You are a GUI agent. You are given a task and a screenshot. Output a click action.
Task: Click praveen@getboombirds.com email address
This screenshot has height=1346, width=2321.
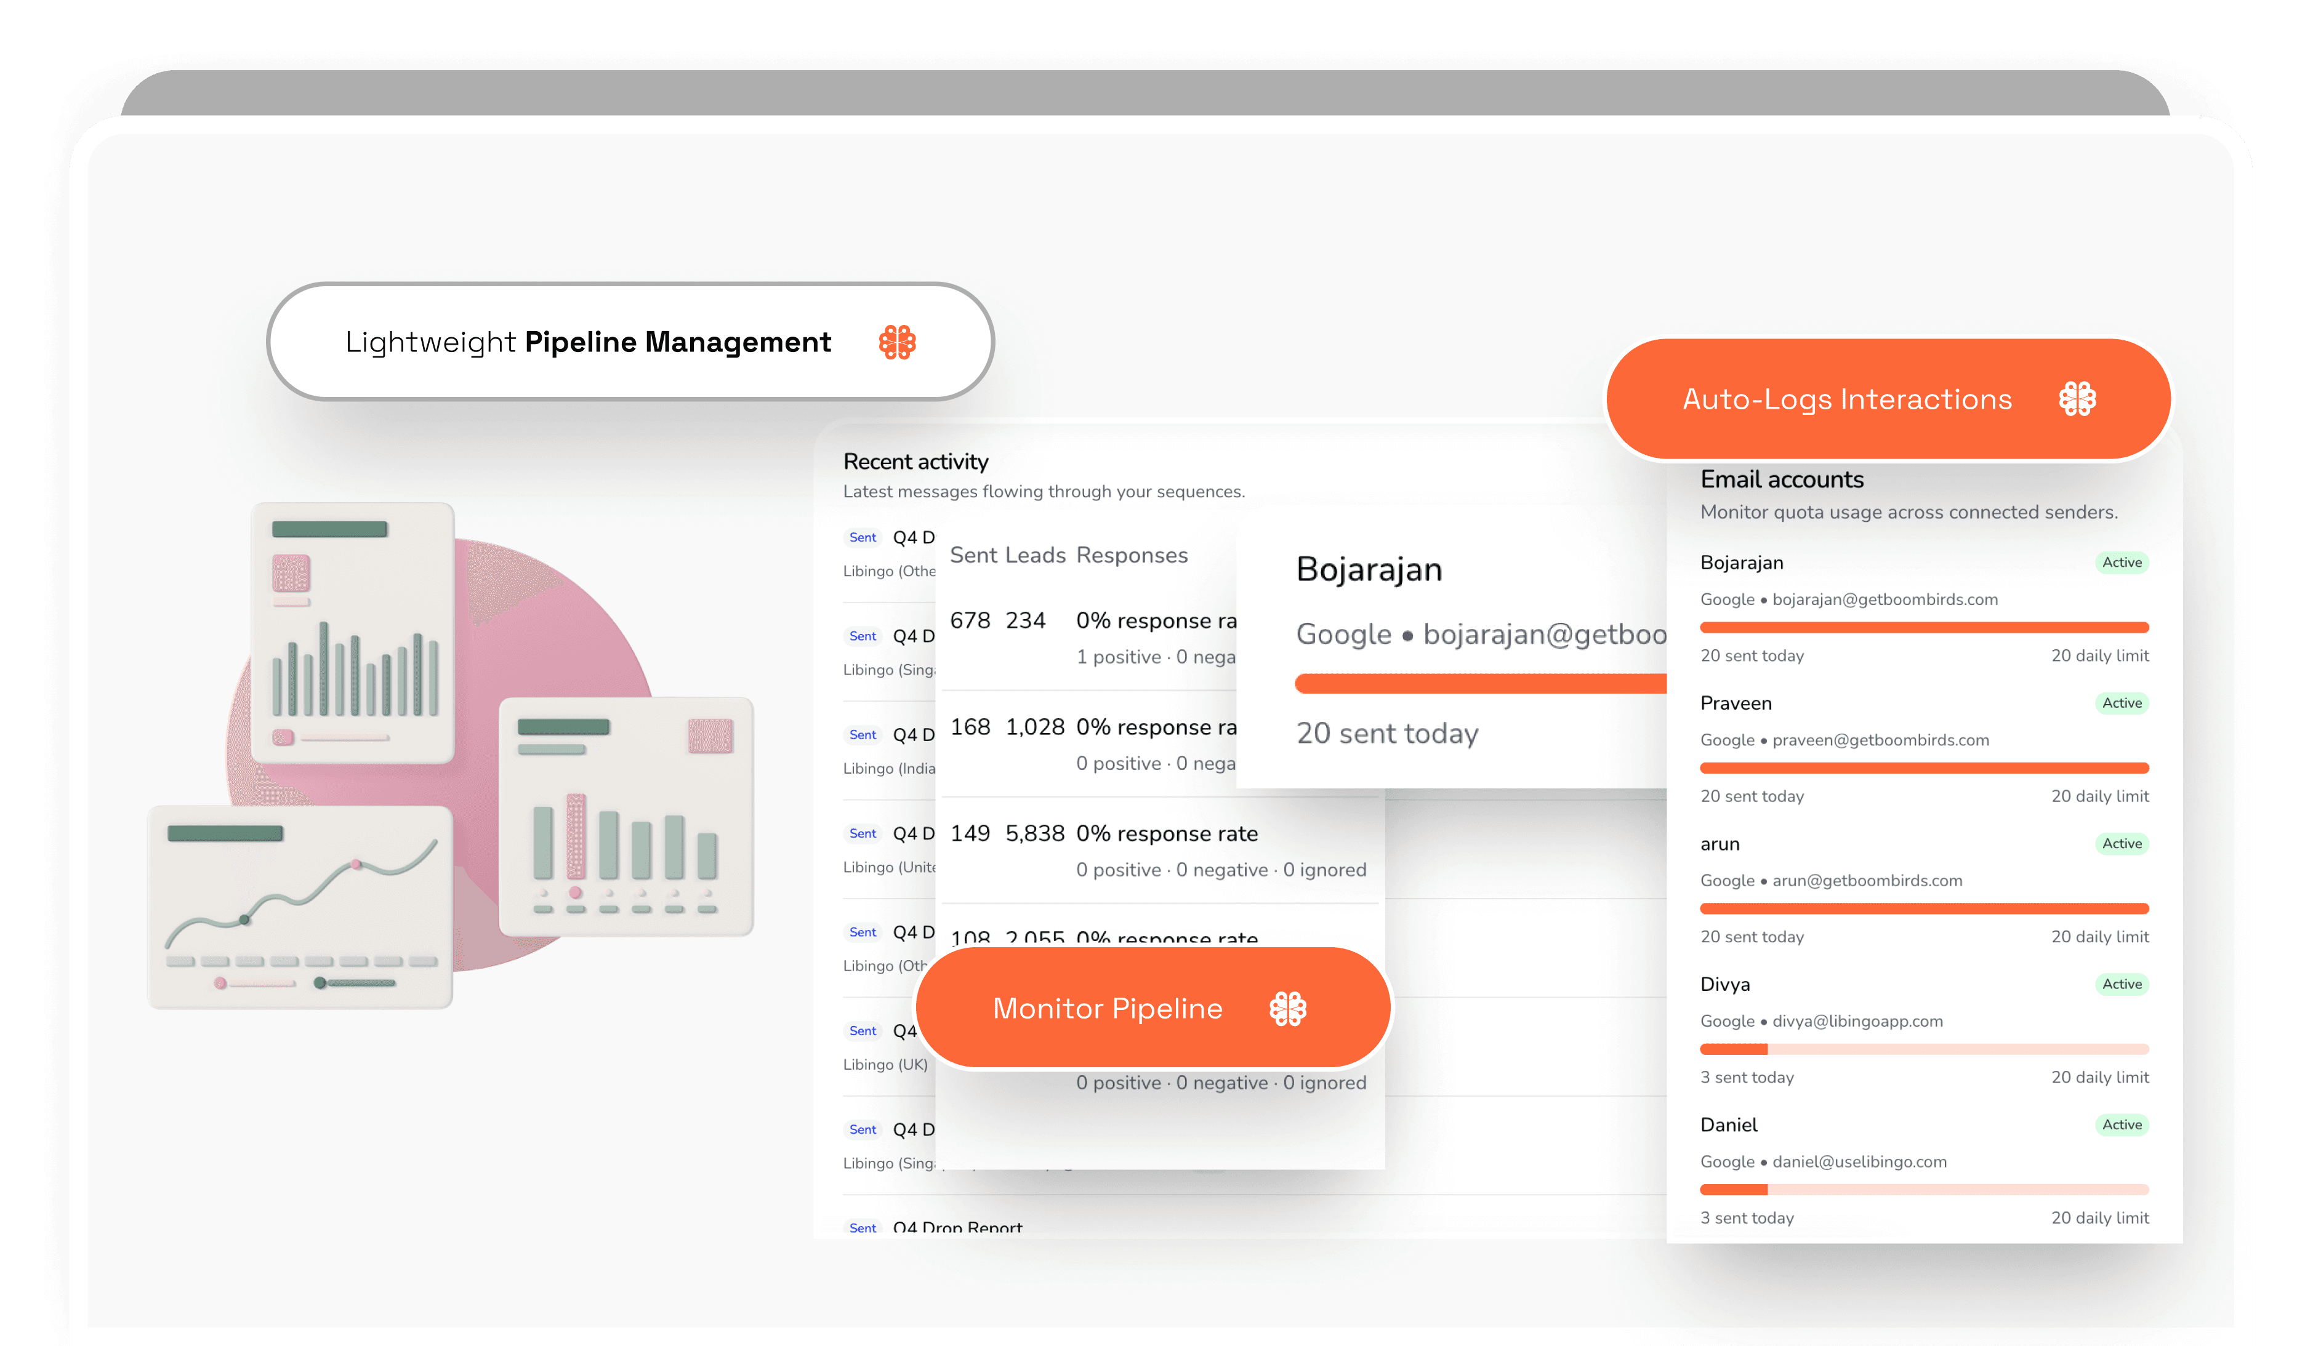click(x=1880, y=740)
